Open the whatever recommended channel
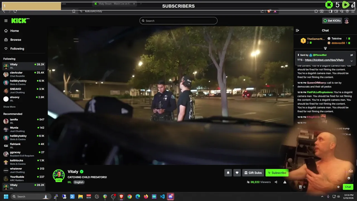This screenshot has height=201, width=357. click(24, 170)
